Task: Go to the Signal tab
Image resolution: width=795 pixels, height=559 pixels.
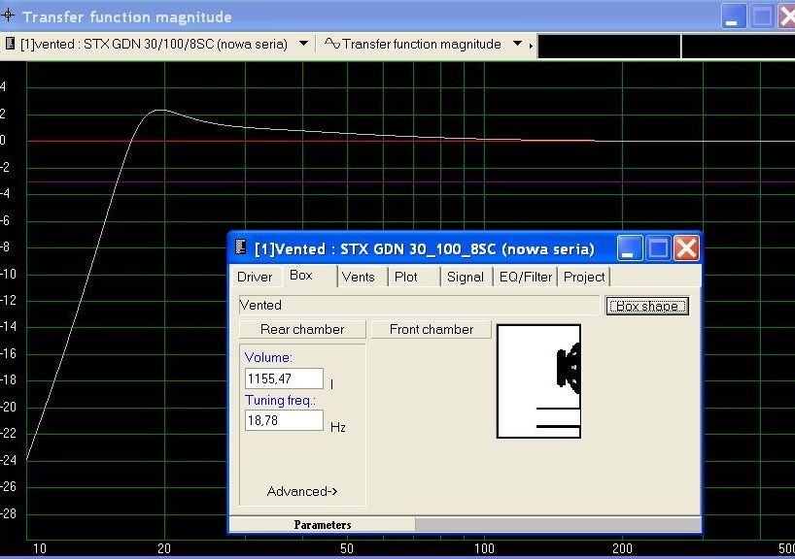Action: (x=465, y=277)
